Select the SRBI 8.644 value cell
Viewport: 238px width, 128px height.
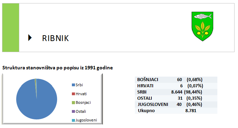(x=177, y=92)
